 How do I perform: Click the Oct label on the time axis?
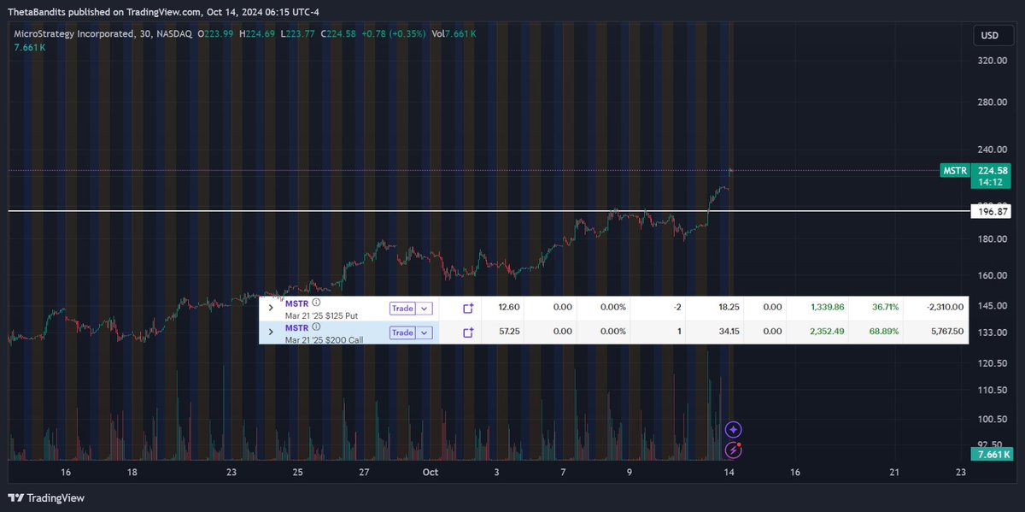(430, 472)
